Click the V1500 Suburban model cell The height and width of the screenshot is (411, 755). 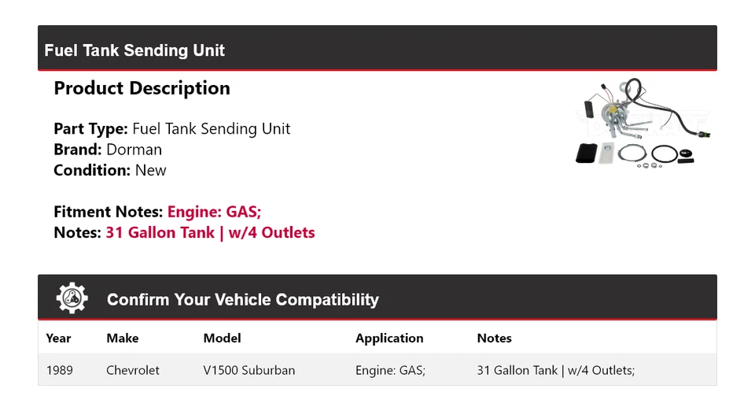249,370
